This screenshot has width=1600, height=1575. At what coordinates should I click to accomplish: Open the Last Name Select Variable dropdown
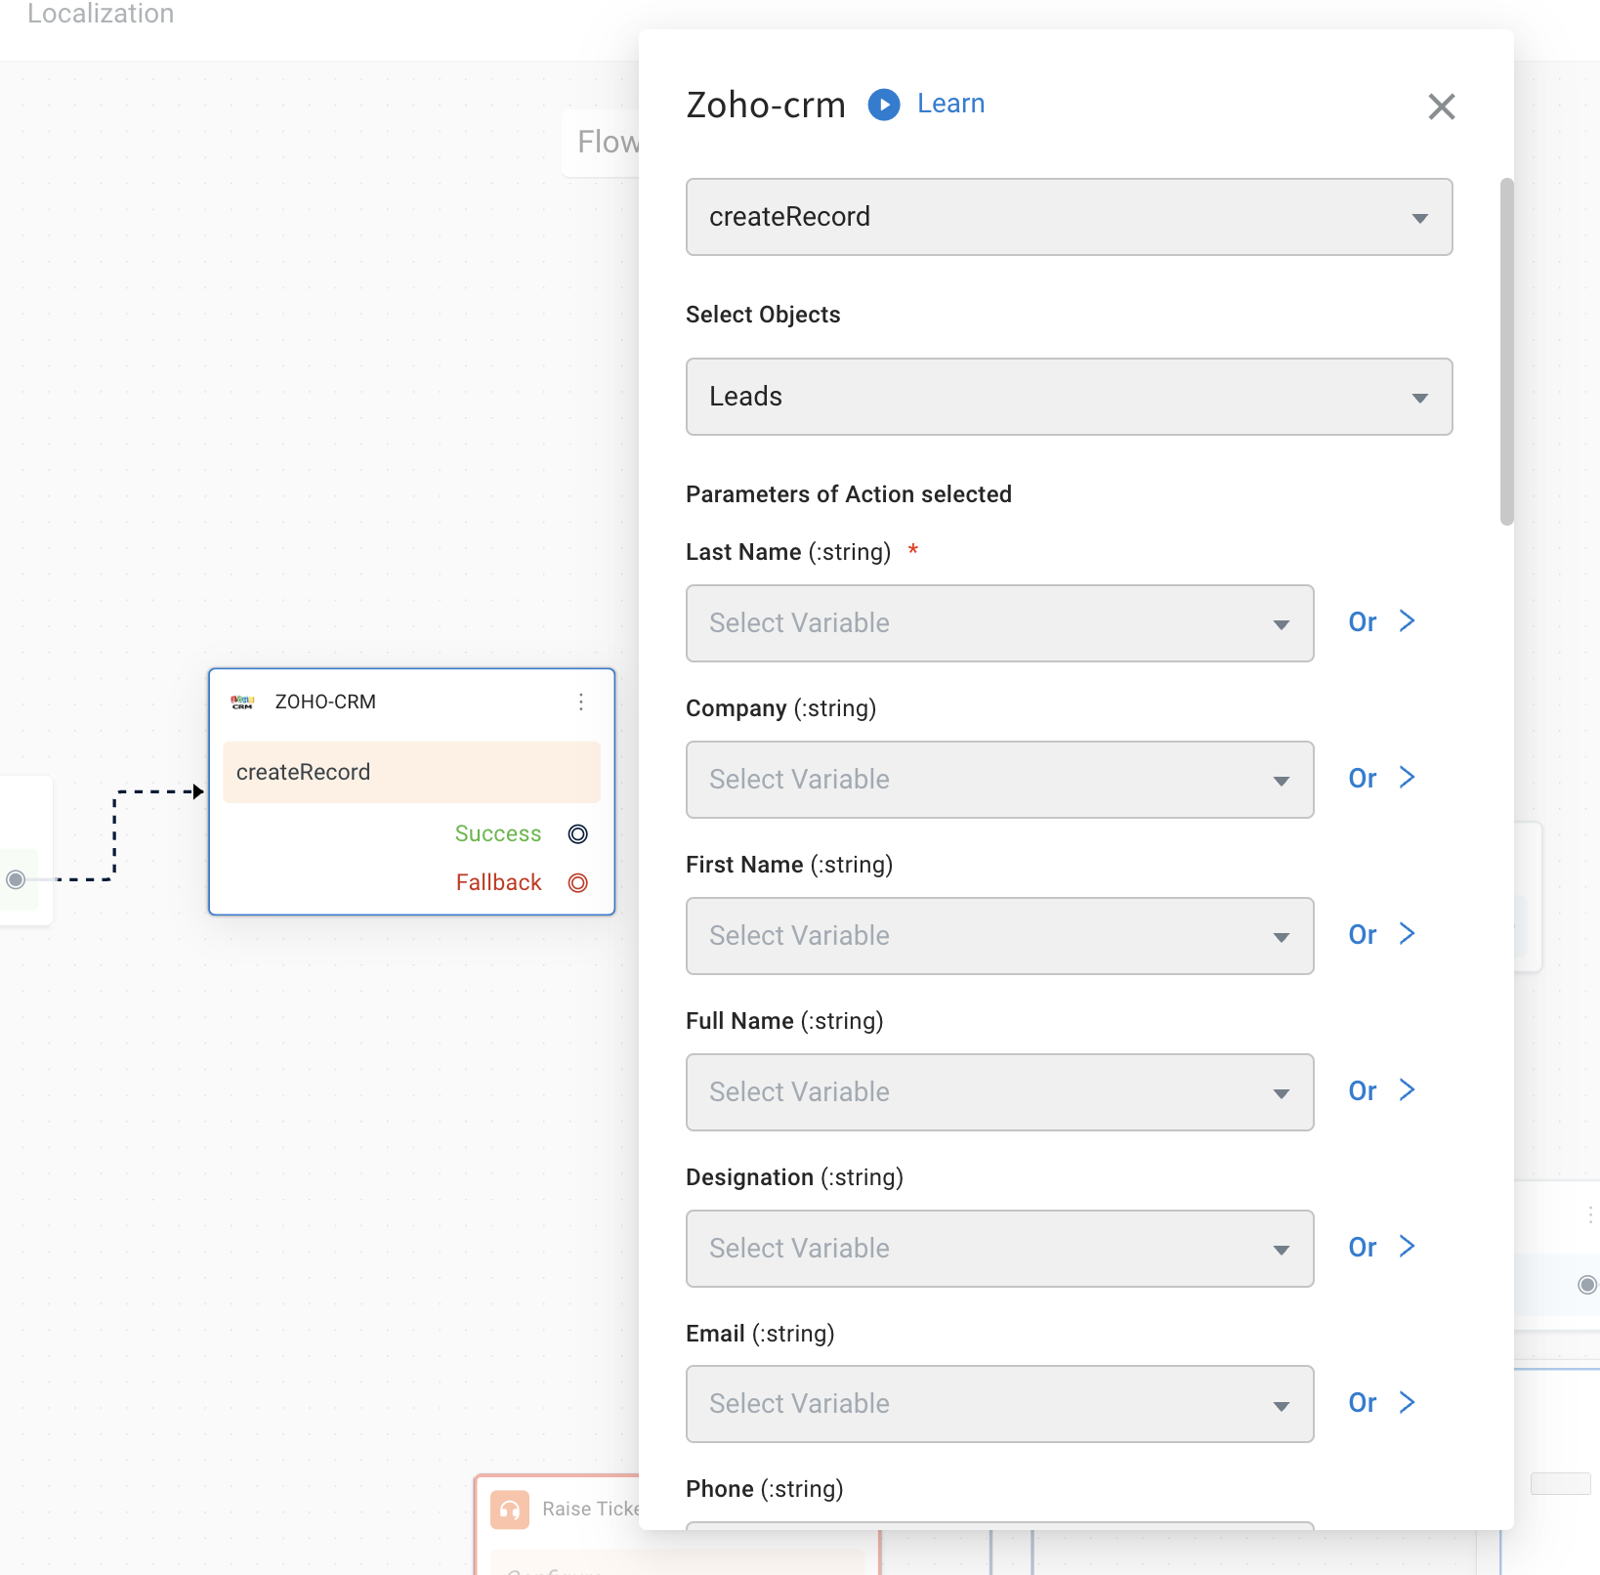pyautogui.click(x=999, y=623)
